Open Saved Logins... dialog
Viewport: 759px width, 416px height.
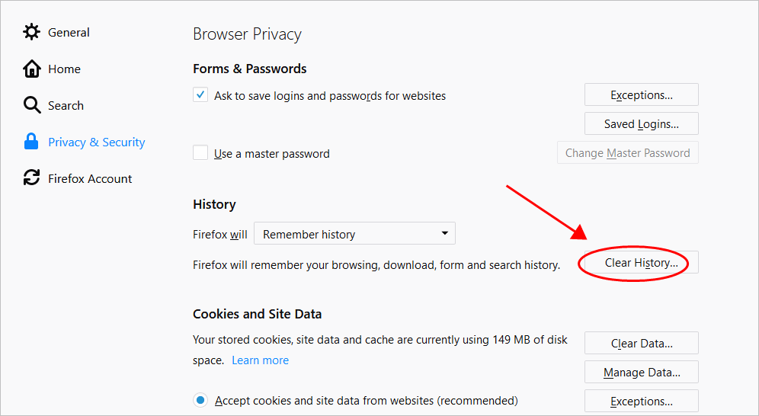pyautogui.click(x=642, y=123)
